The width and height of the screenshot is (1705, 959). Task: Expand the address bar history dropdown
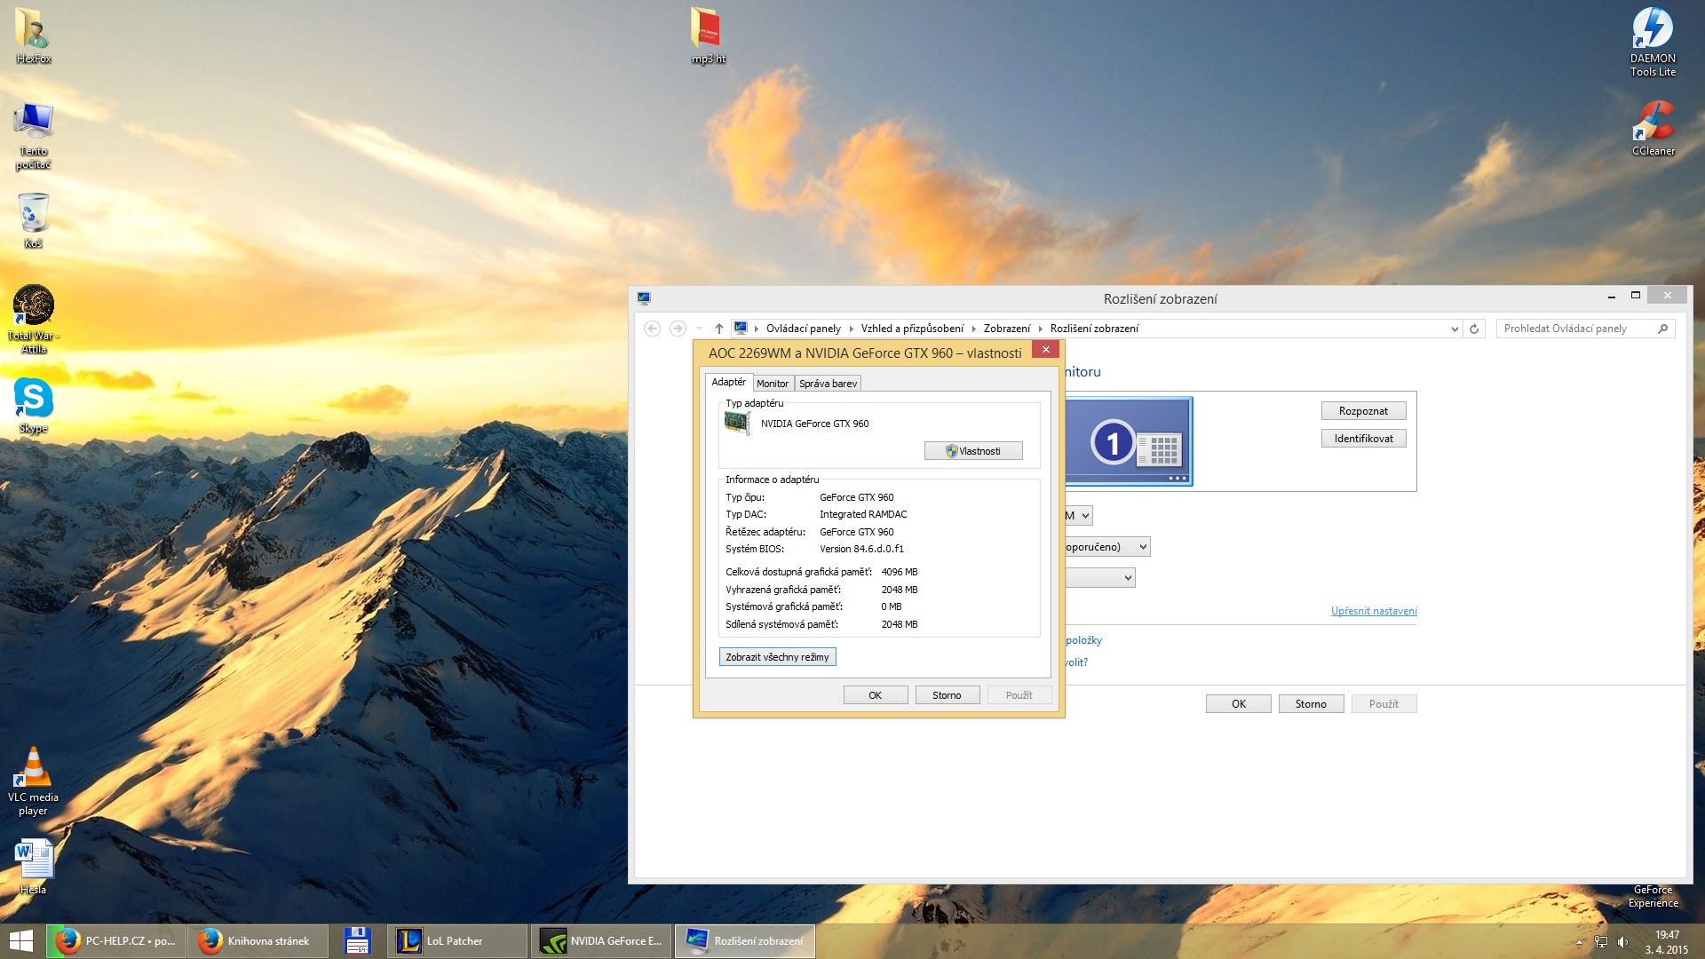tap(1455, 329)
